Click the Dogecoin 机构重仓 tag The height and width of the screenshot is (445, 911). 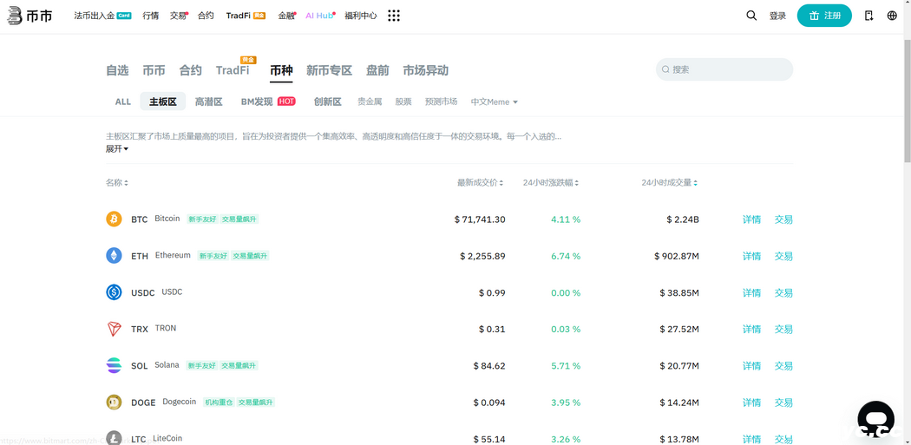pyautogui.click(x=218, y=402)
